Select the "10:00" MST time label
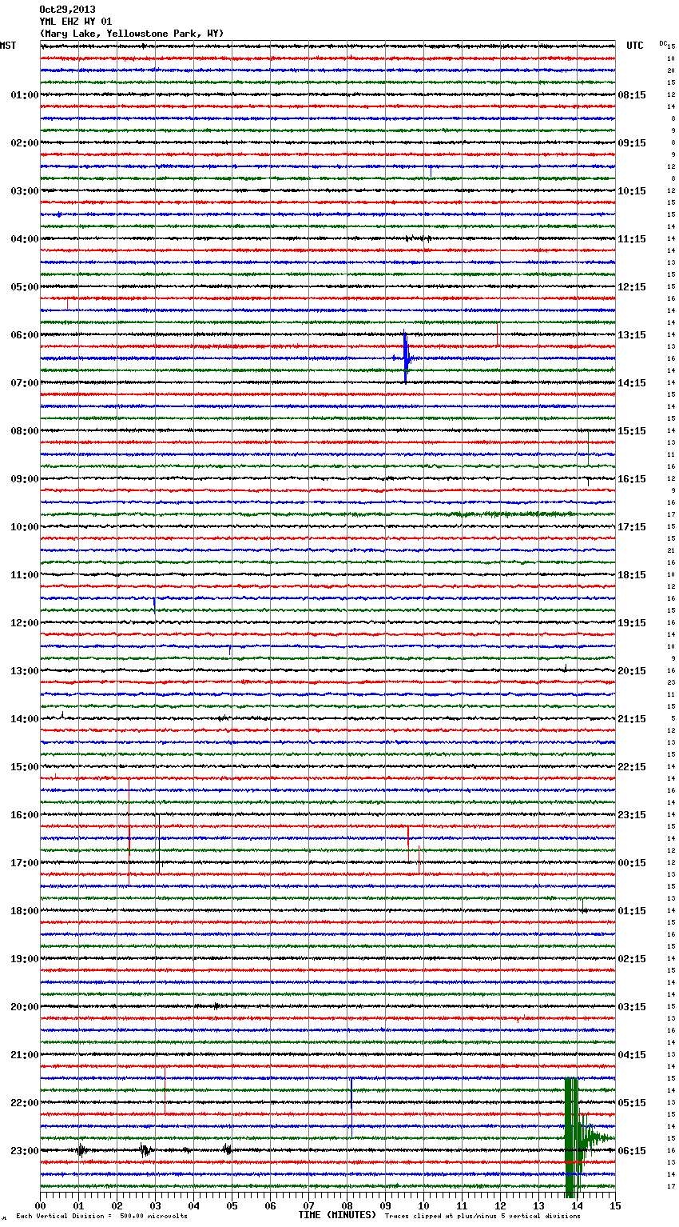 click(x=25, y=527)
